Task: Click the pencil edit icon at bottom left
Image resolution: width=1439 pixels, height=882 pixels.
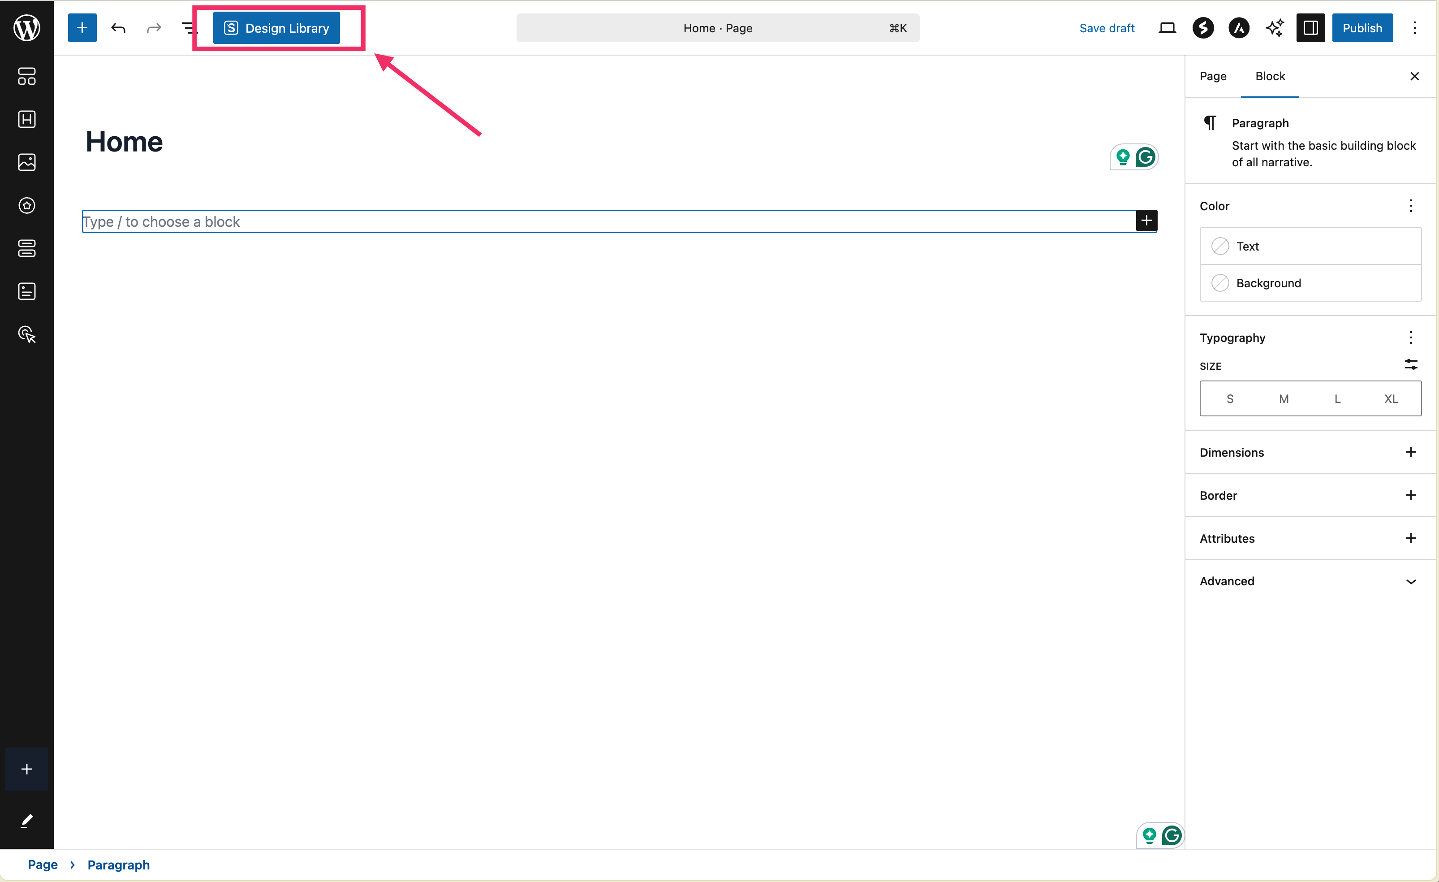Action: pyautogui.click(x=26, y=821)
